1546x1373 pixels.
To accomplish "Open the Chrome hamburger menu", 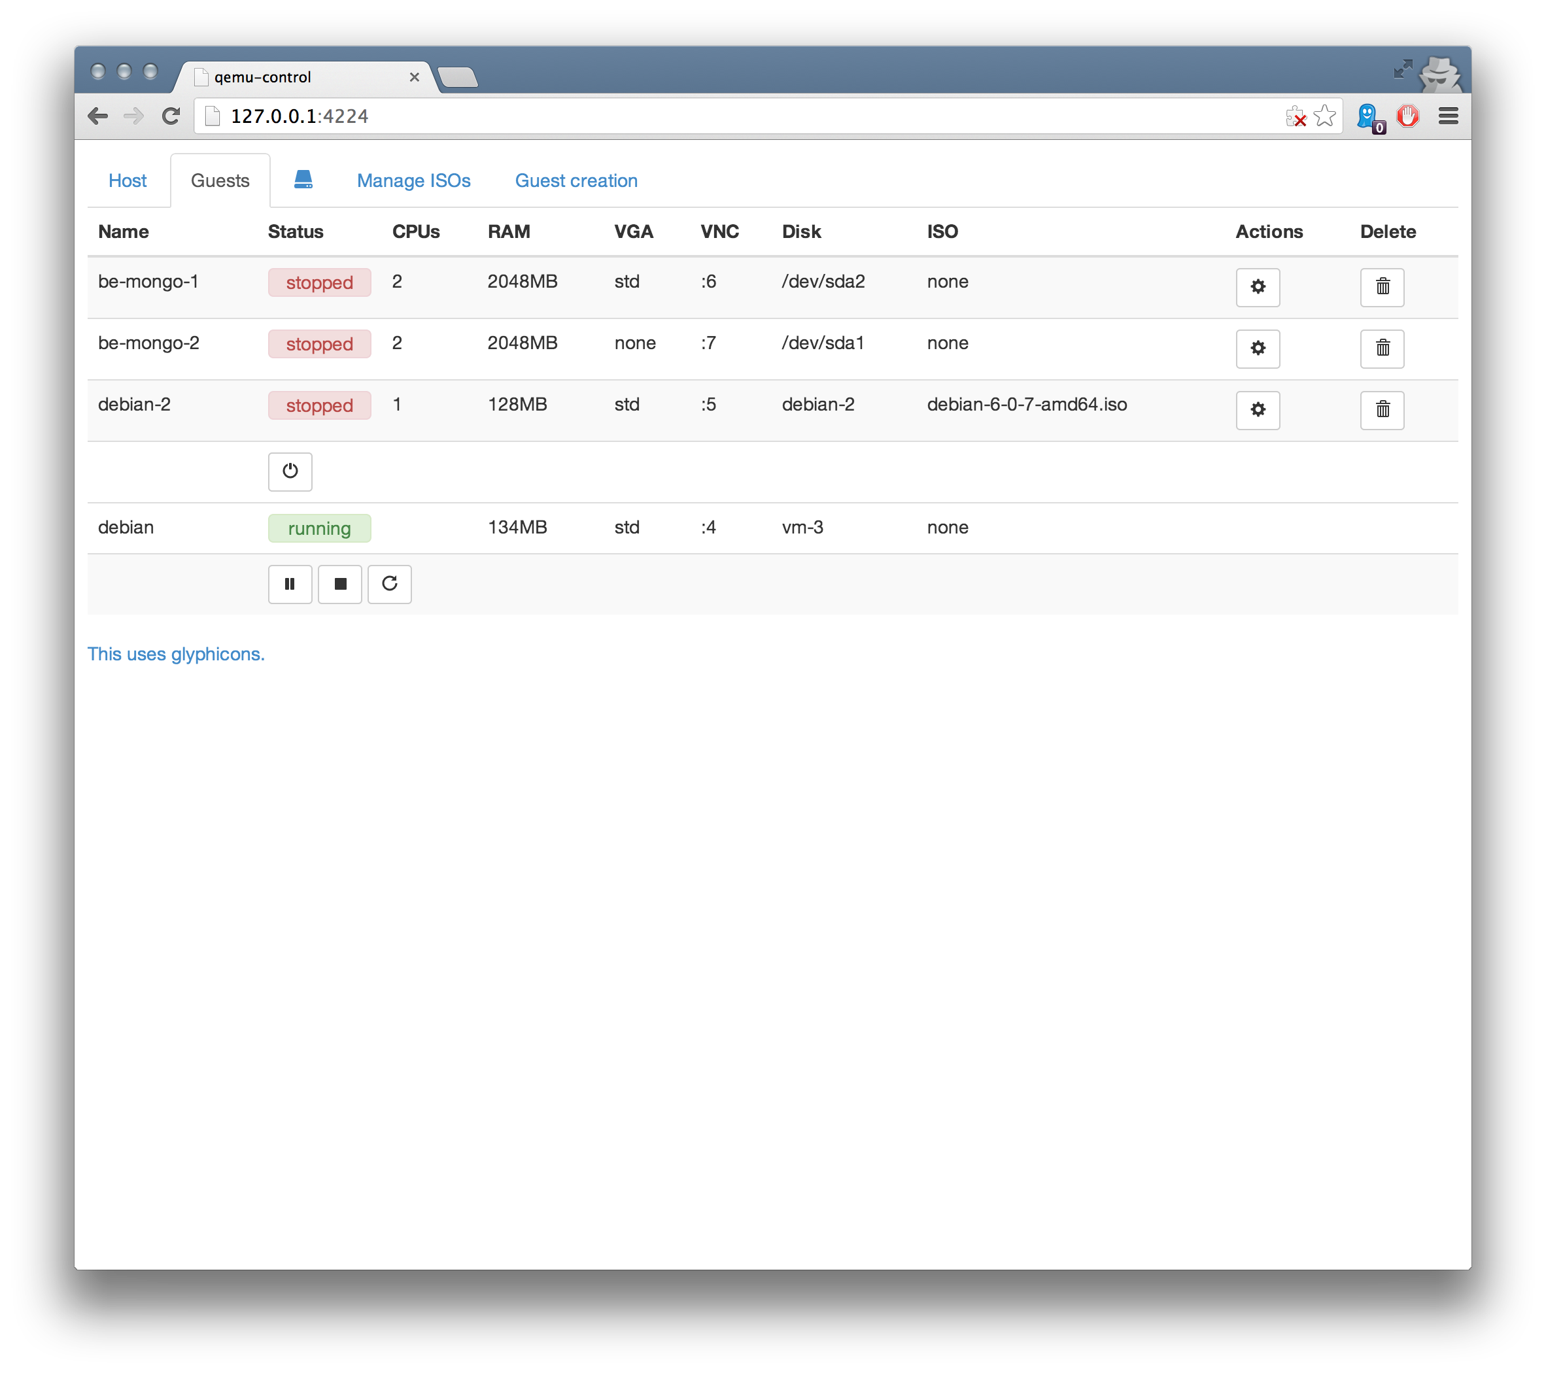I will [1448, 116].
